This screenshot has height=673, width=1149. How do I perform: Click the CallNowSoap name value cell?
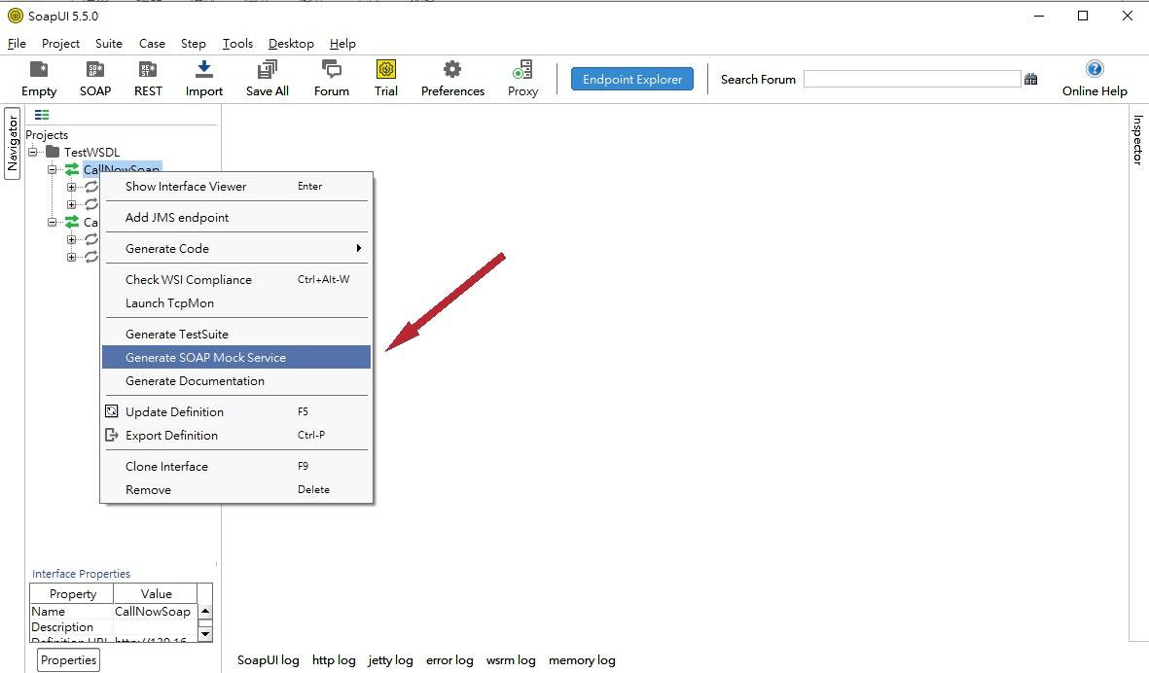click(155, 612)
